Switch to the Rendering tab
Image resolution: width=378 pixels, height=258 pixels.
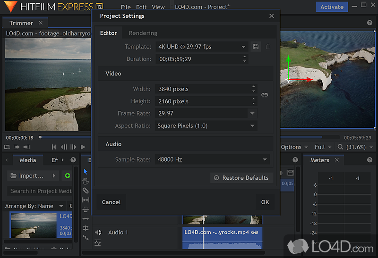[x=143, y=33]
